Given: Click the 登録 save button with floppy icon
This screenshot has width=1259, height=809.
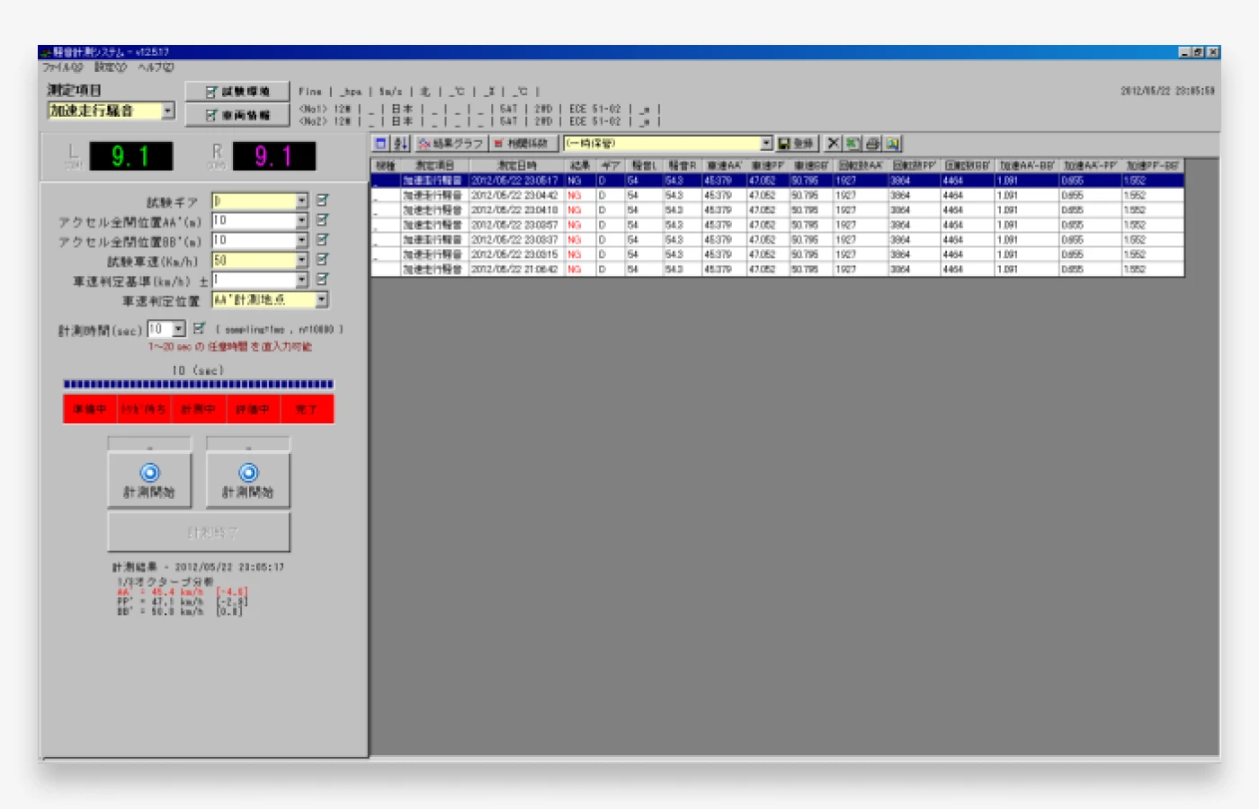Looking at the screenshot, I should click(x=795, y=144).
